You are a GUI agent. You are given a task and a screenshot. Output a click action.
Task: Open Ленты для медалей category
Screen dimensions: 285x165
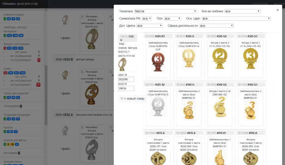point(16,93)
